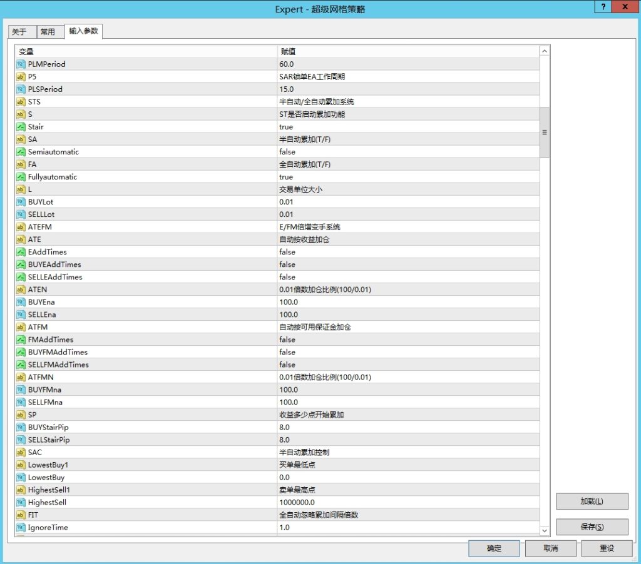Click the boolean icon beside Stair variable
The image size is (641, 564).
tap(21, 127)
